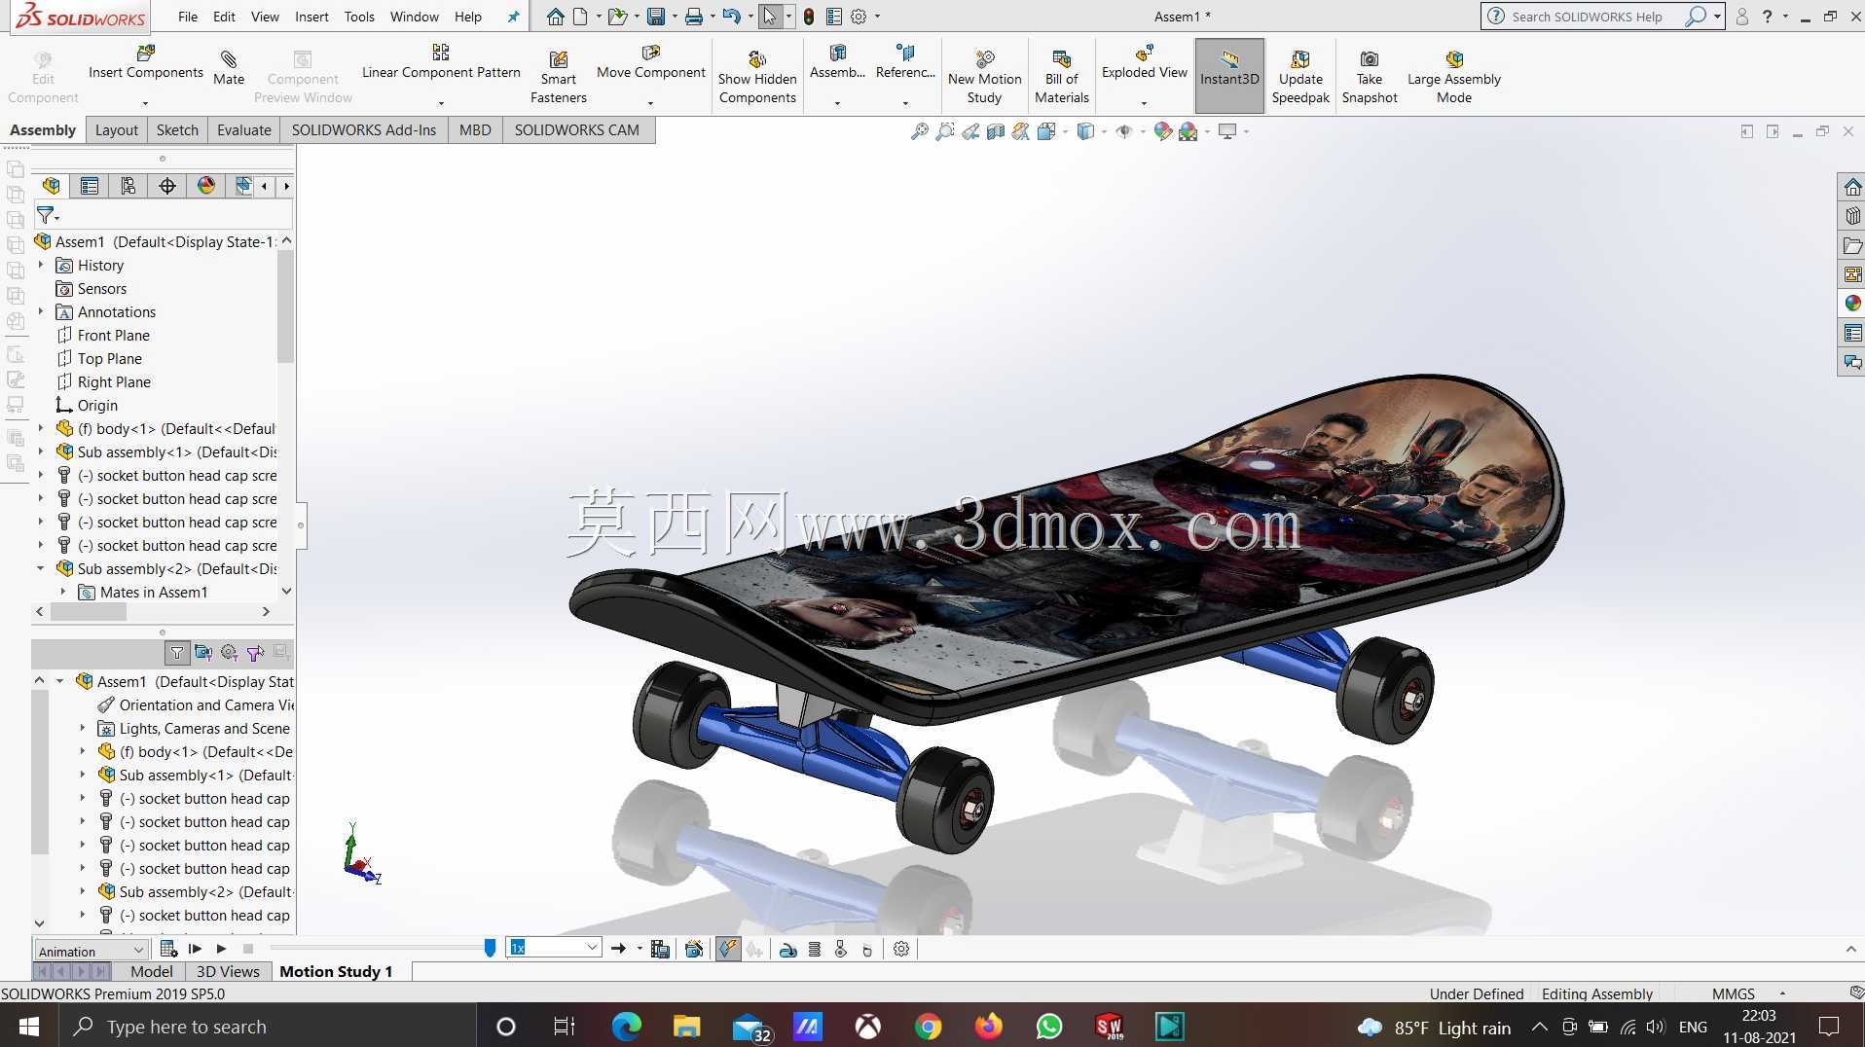
Task: Toggle Large Assembly Mode
Action: [1454, 78]
